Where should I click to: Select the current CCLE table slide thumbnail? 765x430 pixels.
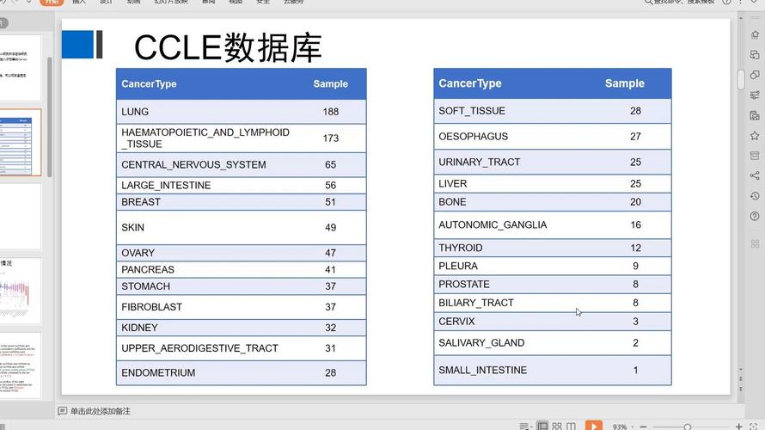click(x=20, y=142)
